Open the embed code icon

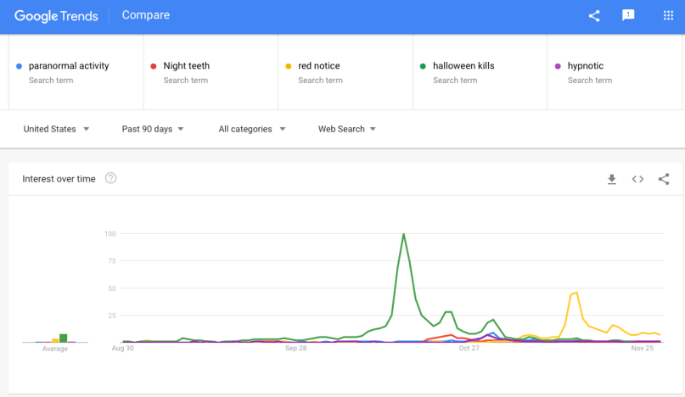[637, 179]
